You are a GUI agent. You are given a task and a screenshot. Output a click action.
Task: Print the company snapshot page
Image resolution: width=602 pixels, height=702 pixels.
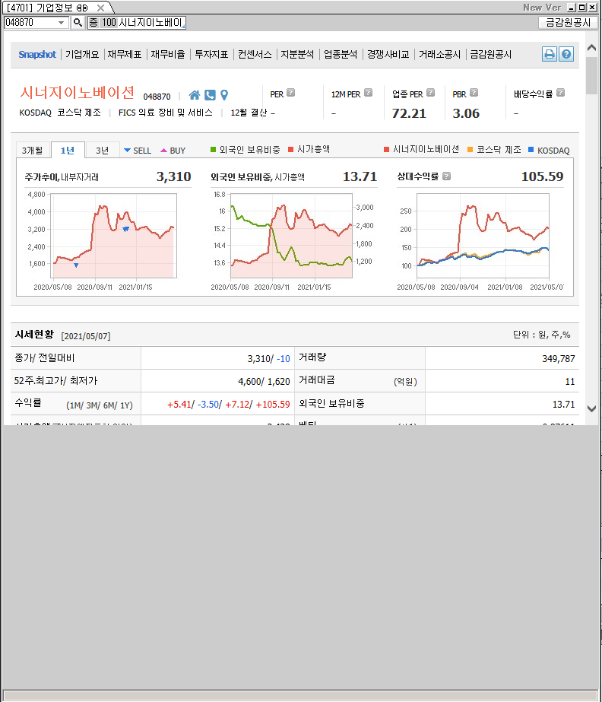(x=550, y=54)
